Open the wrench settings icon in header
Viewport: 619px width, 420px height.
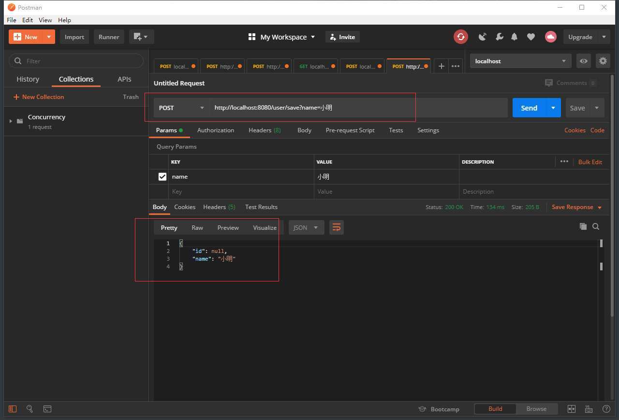pos(500,37)
